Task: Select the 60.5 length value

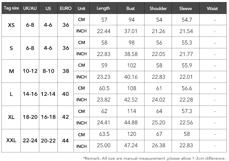Action: (104, 88)
